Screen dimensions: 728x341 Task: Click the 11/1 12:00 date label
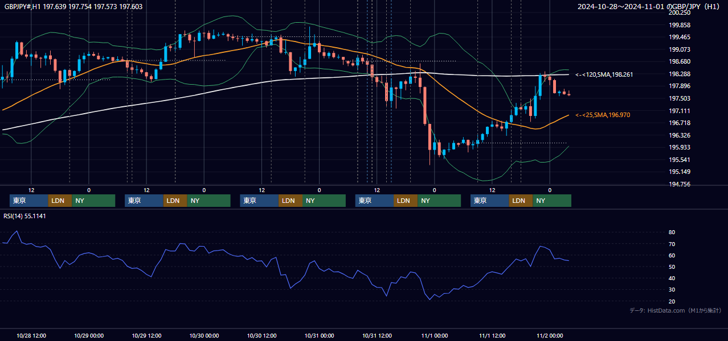(x=492, y=335)
